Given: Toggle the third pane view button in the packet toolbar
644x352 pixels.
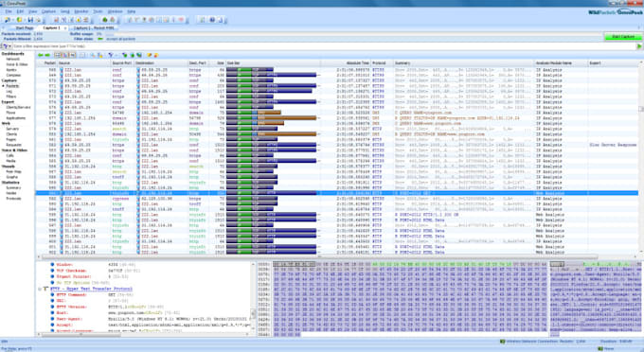Looking at the screenshot, I should pos(73,55).
